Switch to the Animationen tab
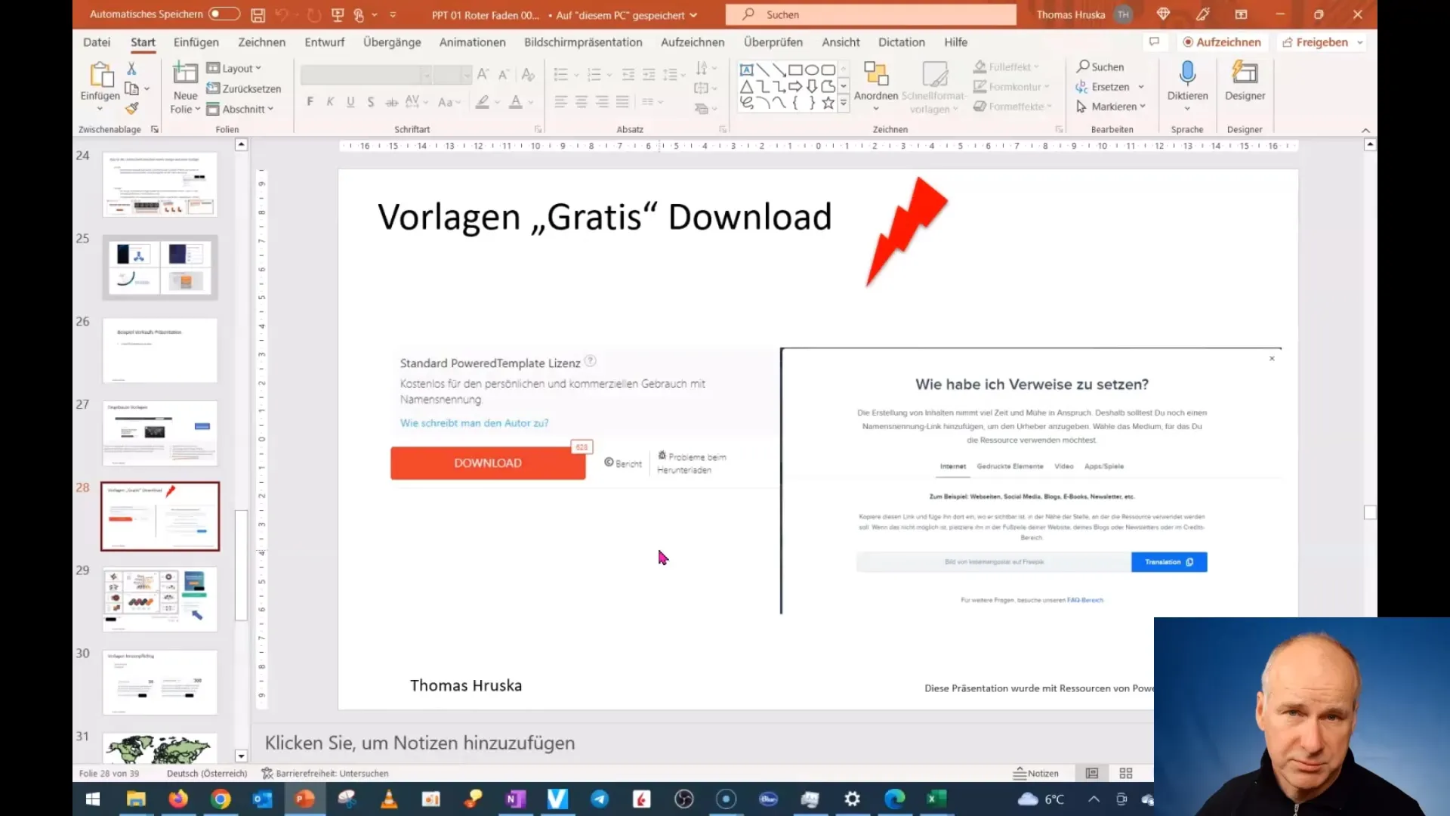Image resolution: width=1450 pixels, height=816 pixels. 473,42
